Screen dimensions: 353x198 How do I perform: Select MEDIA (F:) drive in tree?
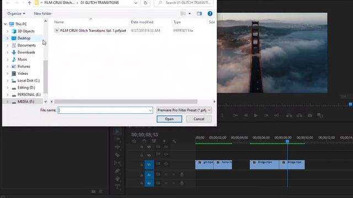click(26, 102)
